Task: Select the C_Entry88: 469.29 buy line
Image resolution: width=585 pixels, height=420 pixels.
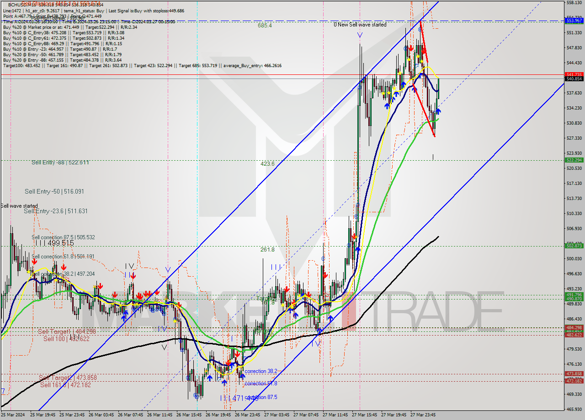Action: click(64, 43)
